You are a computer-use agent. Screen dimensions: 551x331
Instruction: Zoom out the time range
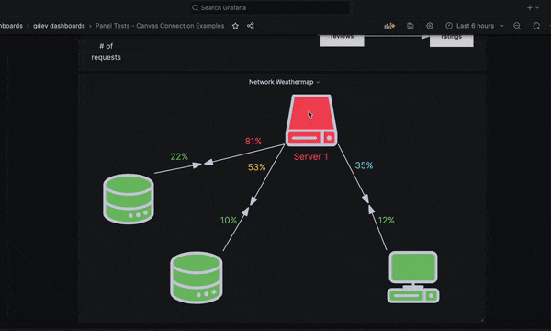pyautogui.click(x=516, y=26)
